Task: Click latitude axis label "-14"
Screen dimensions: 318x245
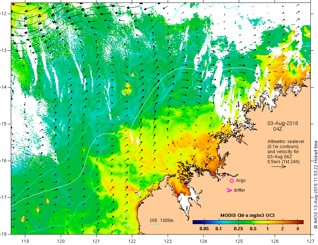Action: tap(4, 87)
